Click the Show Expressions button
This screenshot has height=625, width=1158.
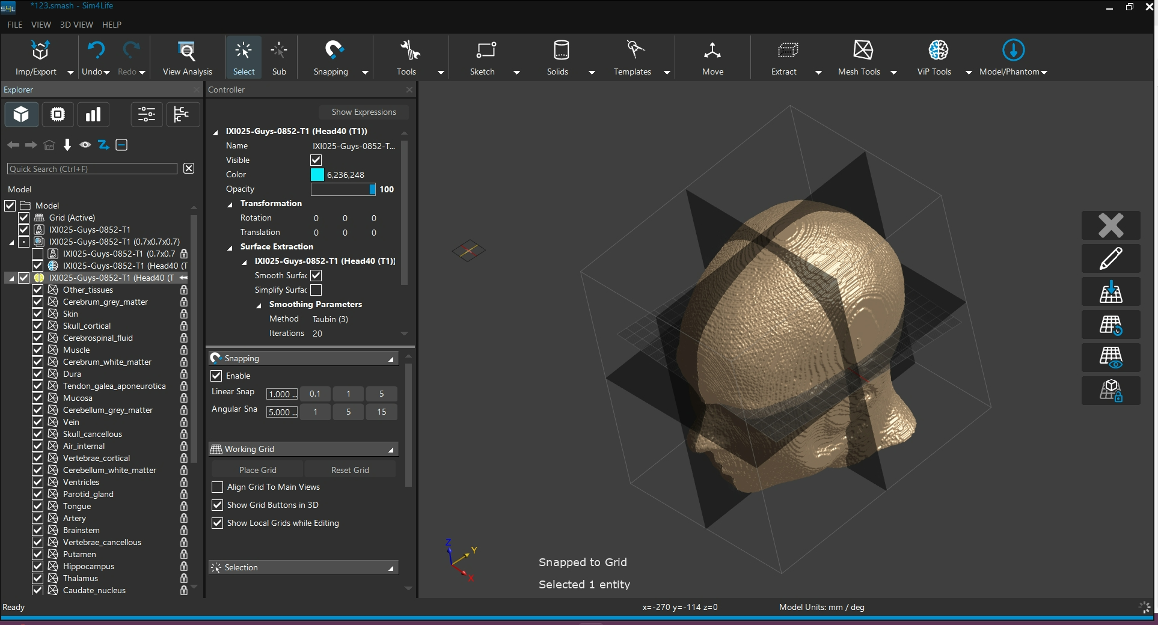pos(364,112)
